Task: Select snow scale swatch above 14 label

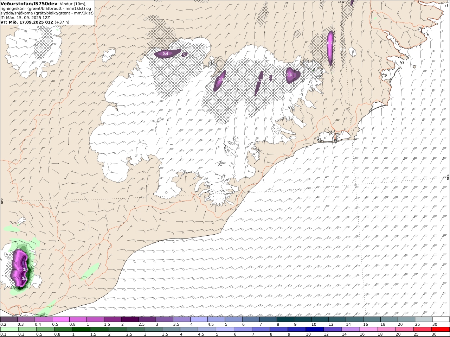Action: click(354, 319)
